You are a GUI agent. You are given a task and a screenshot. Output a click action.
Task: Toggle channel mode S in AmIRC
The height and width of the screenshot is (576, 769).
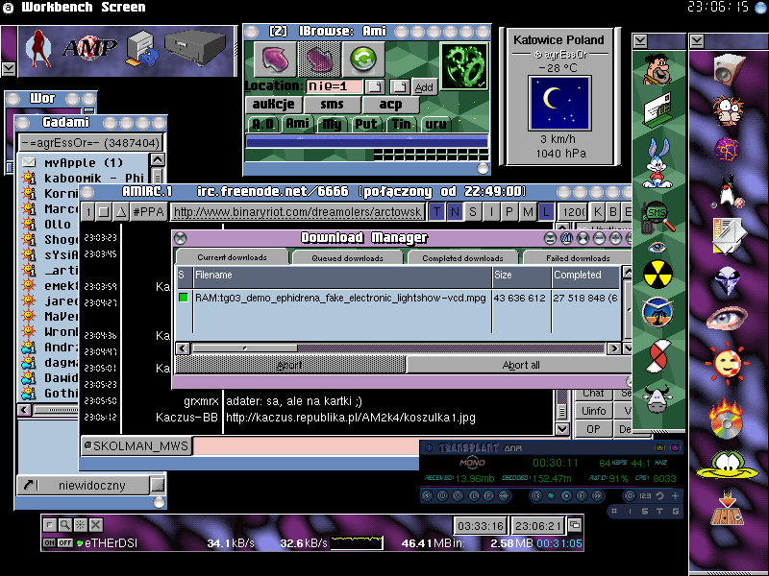click(x=473, y=211)
